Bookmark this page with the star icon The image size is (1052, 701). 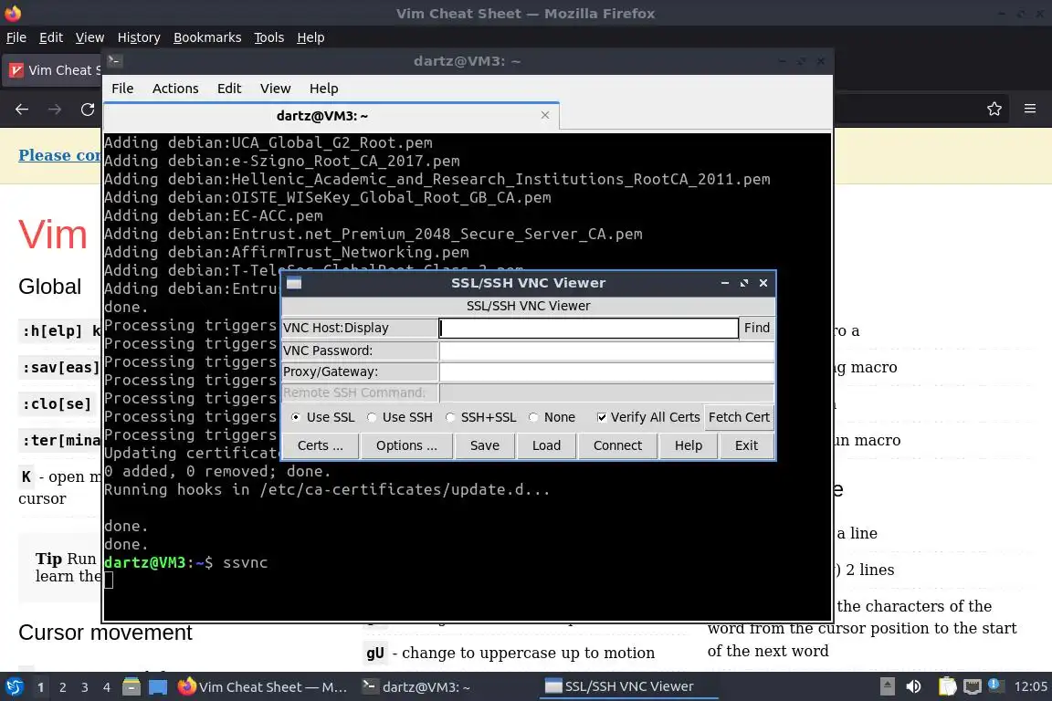pos(994,109)
